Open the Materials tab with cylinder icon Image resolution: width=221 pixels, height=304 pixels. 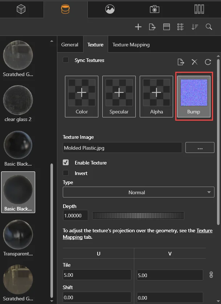(x=66, y=9)
